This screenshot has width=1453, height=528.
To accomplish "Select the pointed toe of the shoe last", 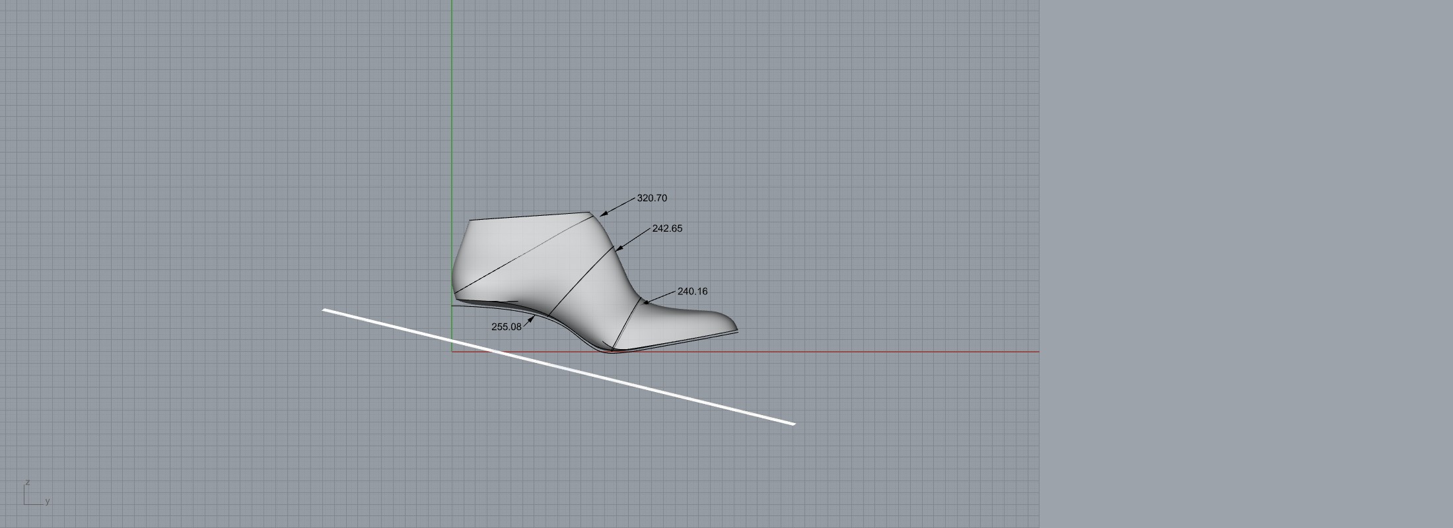I will pos(734,327).
